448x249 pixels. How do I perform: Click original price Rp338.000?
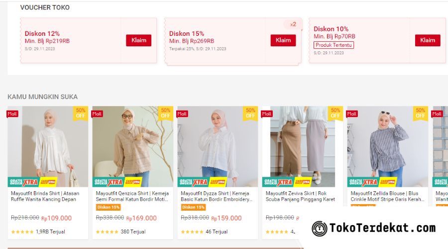[110, 218]
